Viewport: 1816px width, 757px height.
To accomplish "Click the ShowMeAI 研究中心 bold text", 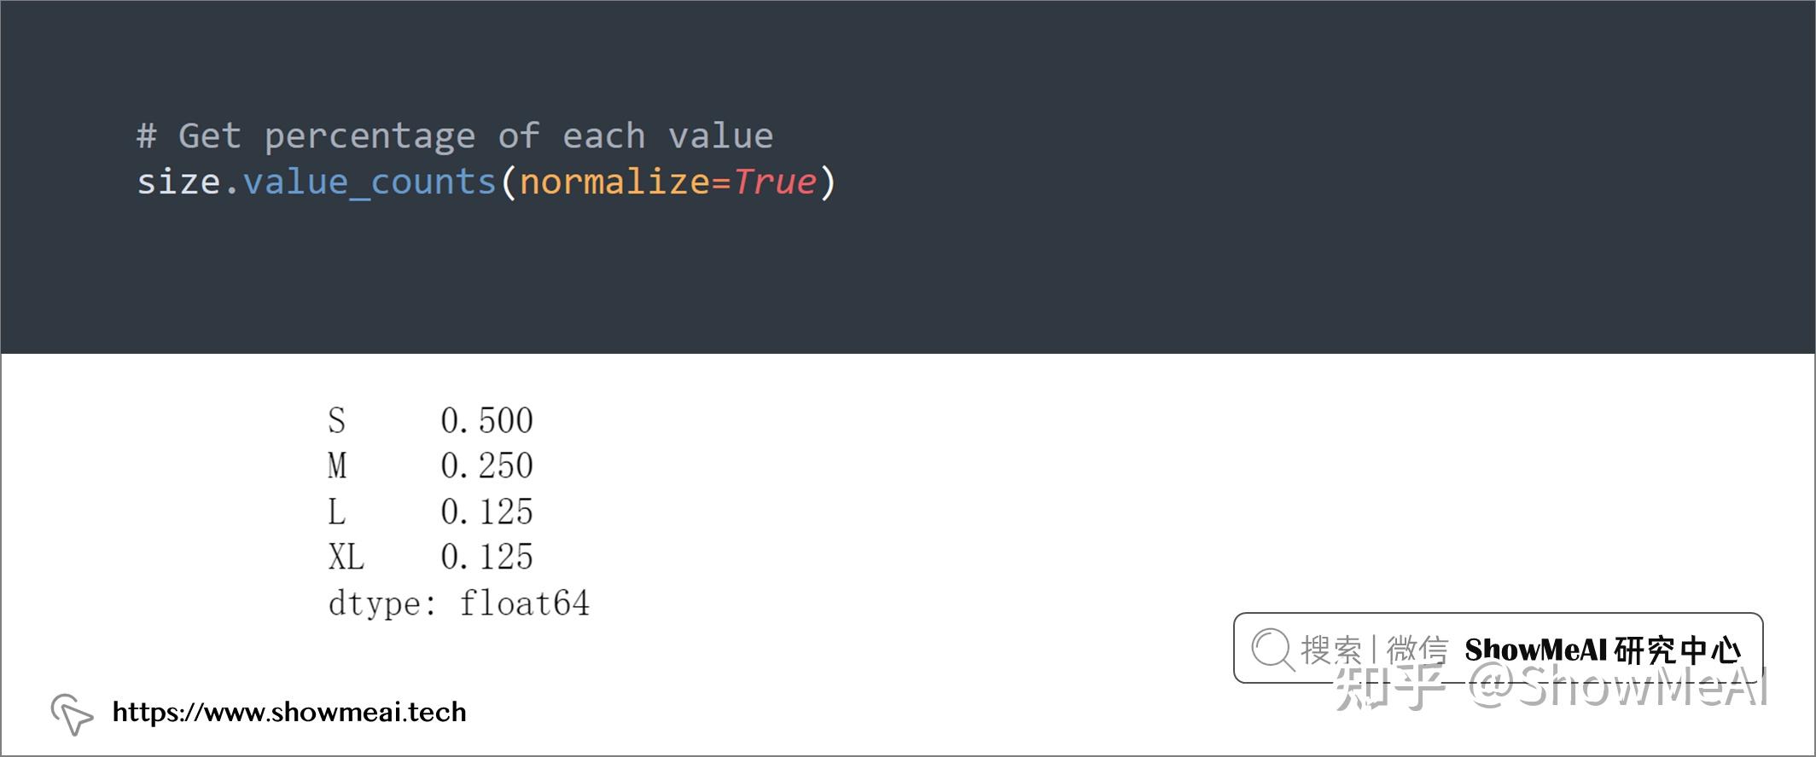I will (x=1602, y=650).
